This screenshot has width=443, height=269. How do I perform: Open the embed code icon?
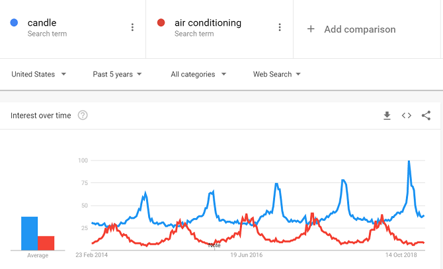pyautogui.click(x=406, y=116)
